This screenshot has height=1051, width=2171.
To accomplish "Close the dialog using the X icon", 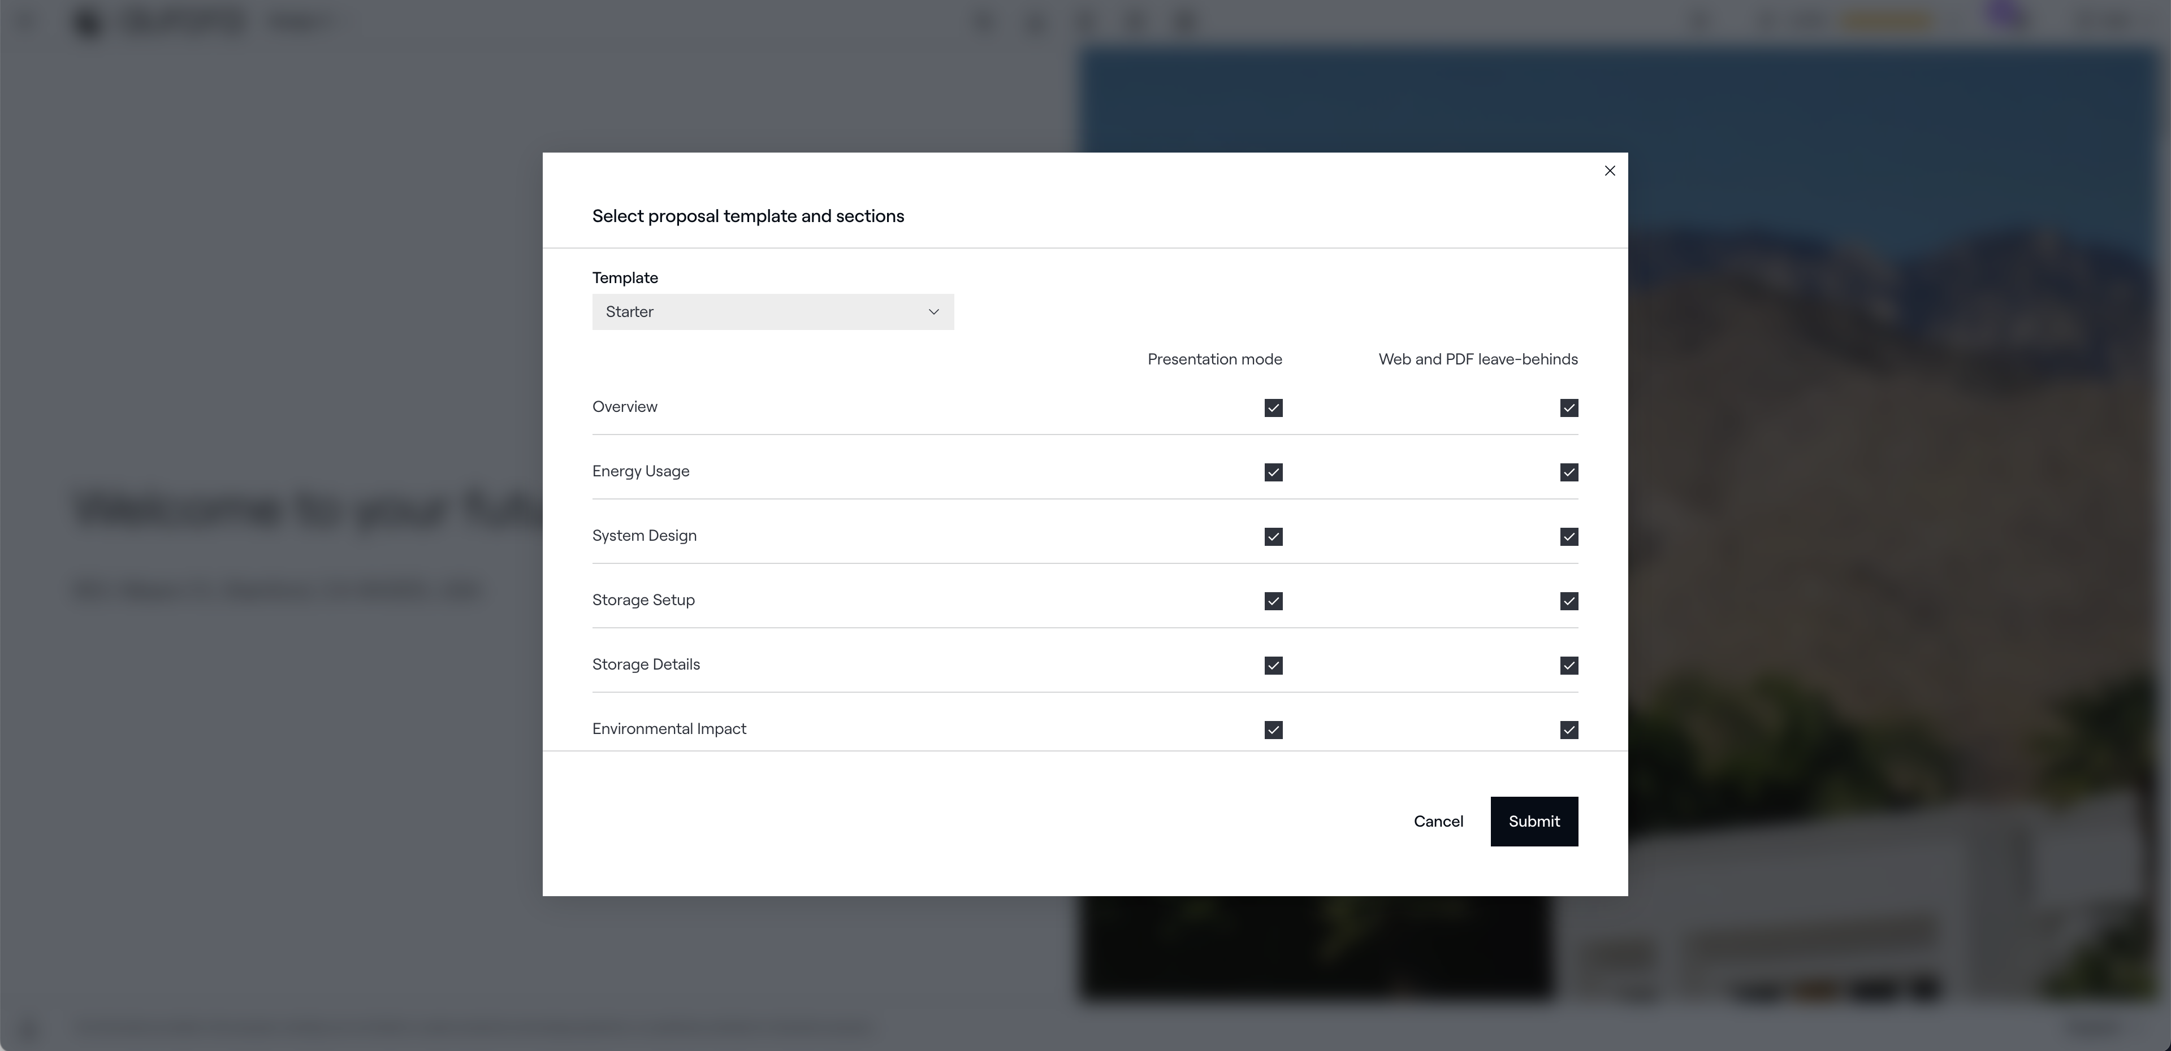I will point(1610,171).
